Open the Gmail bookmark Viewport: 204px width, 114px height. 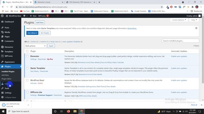pos(14,11)
